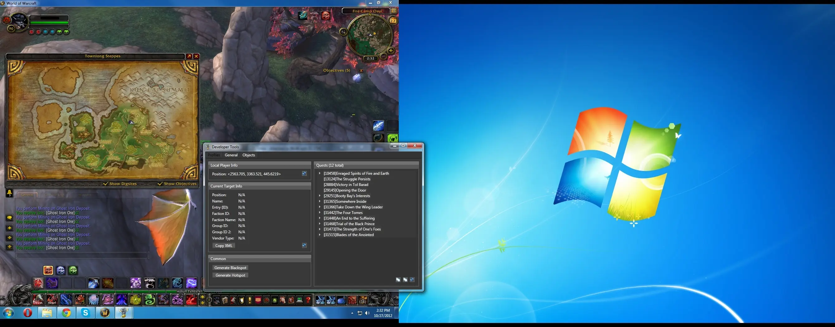Screen dimensions: 835x327
Task: Click the green player health bar
Action: [x=49, y=23]
